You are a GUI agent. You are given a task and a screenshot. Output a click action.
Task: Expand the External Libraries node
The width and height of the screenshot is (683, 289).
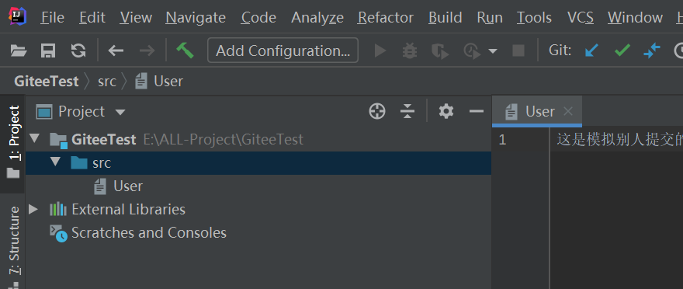(33, 209)
